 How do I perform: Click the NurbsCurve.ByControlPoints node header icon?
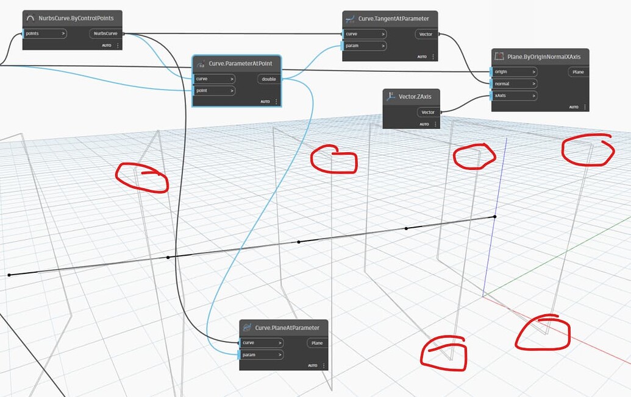coord(30,18)
